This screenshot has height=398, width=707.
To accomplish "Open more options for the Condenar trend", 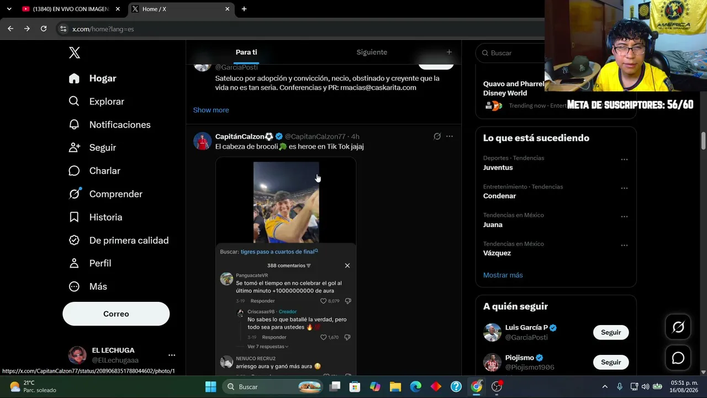I will (x=624, y=188).
